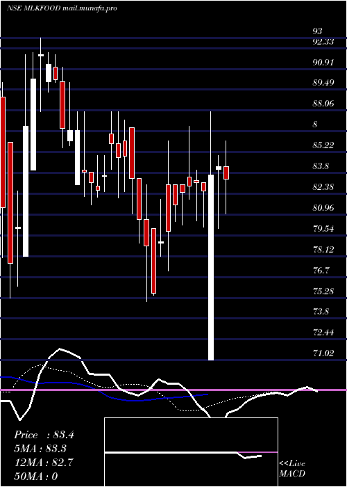
Task: Click the 78.12 price axis label
Action: pyautogui.click(x=323, y=249)
